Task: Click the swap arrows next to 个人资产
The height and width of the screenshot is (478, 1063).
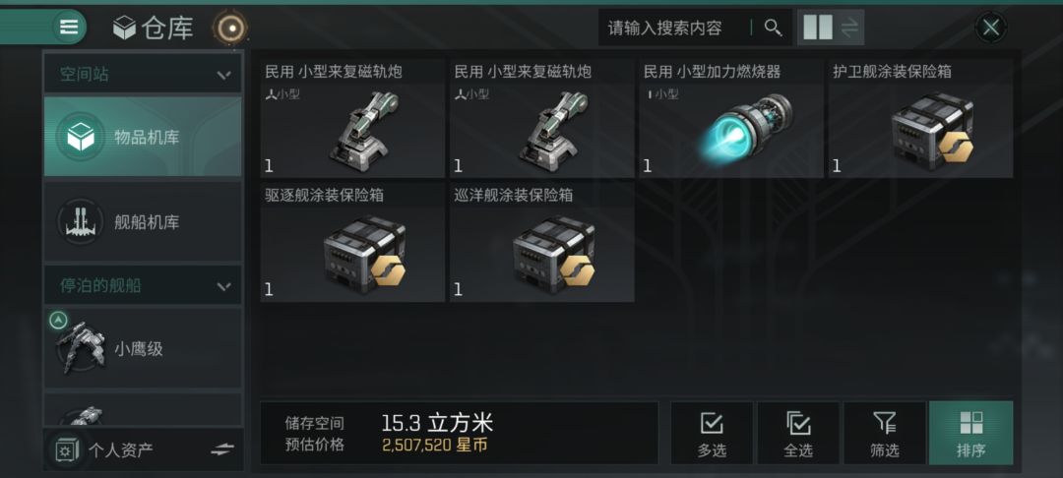Action: pyautogui.click(x=221, y=449)
